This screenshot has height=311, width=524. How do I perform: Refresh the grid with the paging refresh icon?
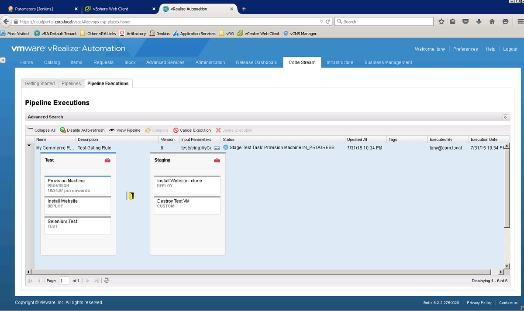pyautogui.click(x=107, y=280)
